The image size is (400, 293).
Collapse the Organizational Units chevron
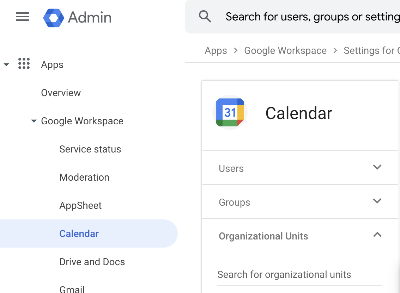377,235
